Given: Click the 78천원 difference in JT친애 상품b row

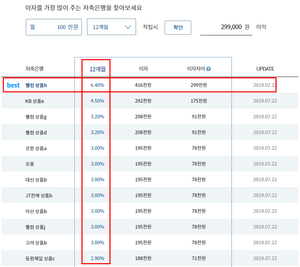Looking at the screenshot, I should [x=199, y=195].
